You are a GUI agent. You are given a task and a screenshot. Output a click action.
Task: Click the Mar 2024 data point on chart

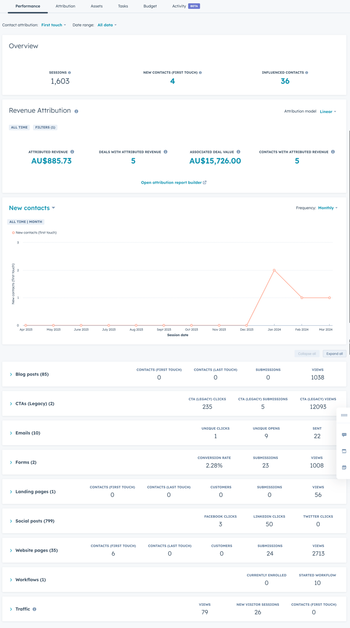point(330,298)
